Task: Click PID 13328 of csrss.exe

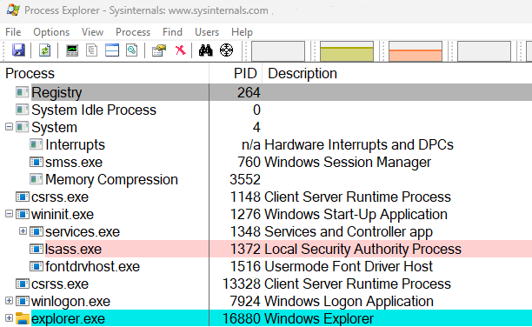Action: 242,284
